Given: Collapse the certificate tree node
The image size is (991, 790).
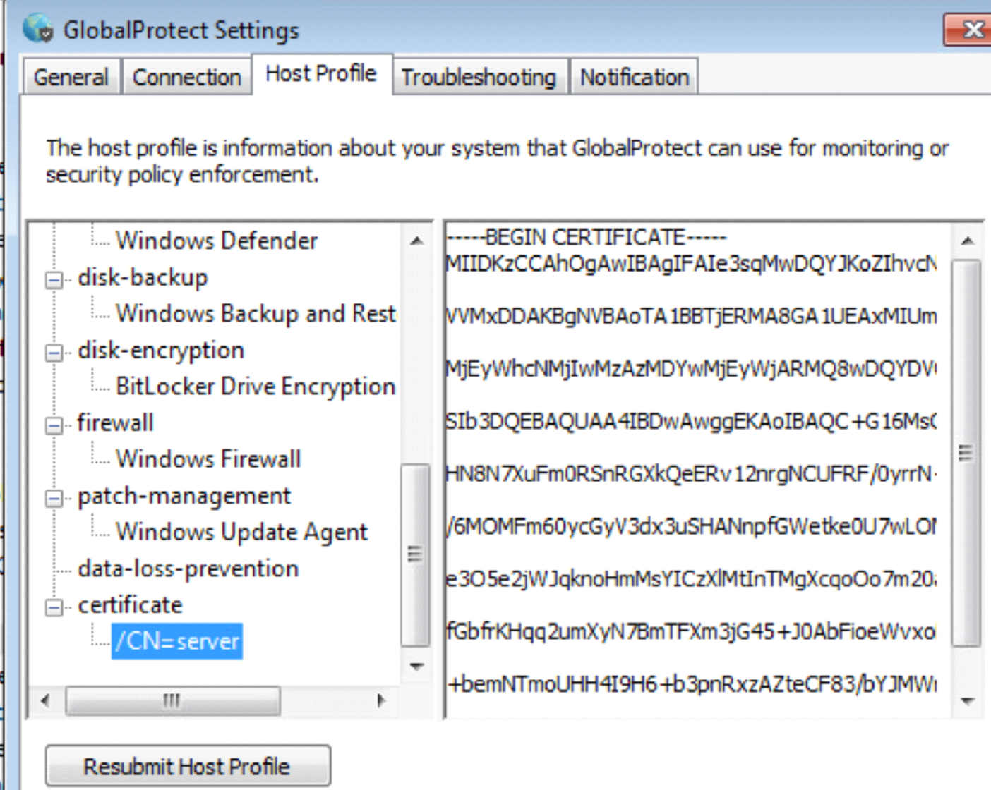Looking at the screenshot, I should tap(54, 607).
